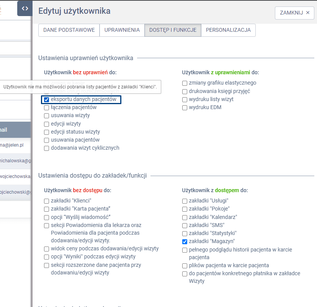Open the PERSONALIZACJA tab
Screen dimensions: 317x307
click(x=228, y=30)
